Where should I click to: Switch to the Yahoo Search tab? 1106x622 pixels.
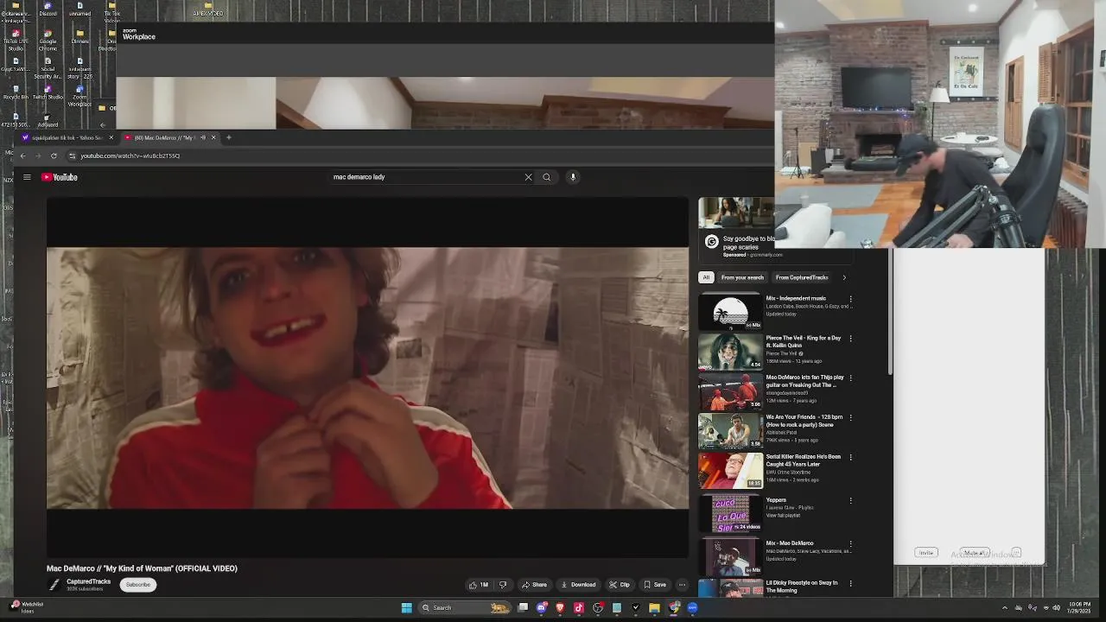[67, 137]
